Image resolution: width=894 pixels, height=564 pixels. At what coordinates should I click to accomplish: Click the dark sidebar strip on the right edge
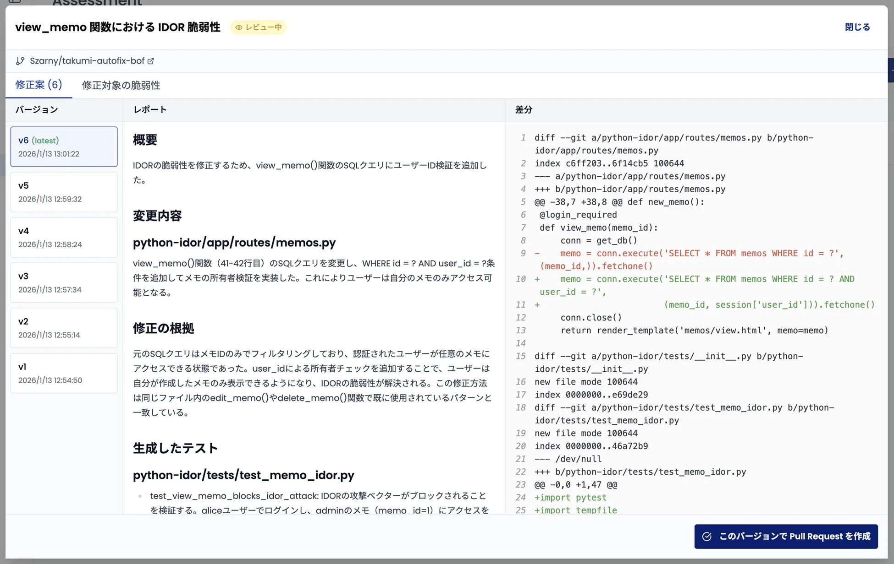point(891,70)
